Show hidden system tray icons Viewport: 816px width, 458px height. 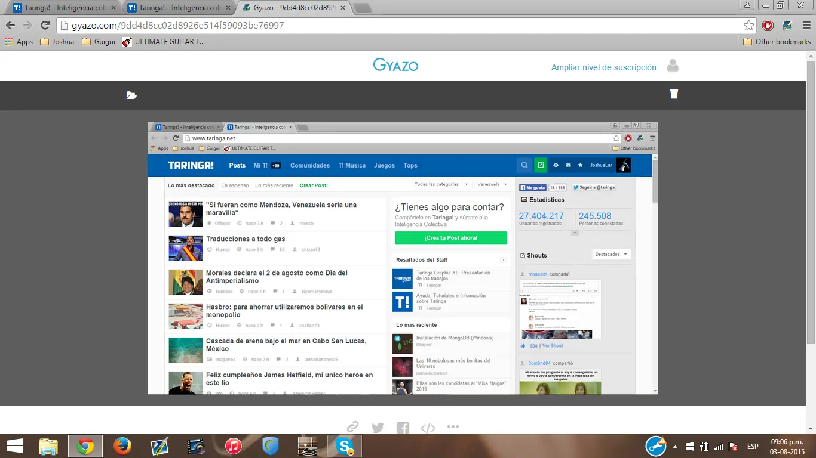pyautogui.click(x=676, y=447)
